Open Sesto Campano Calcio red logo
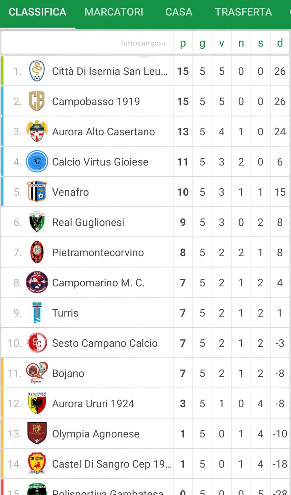This screenshot has width=291, height=495. click(37, 343)
